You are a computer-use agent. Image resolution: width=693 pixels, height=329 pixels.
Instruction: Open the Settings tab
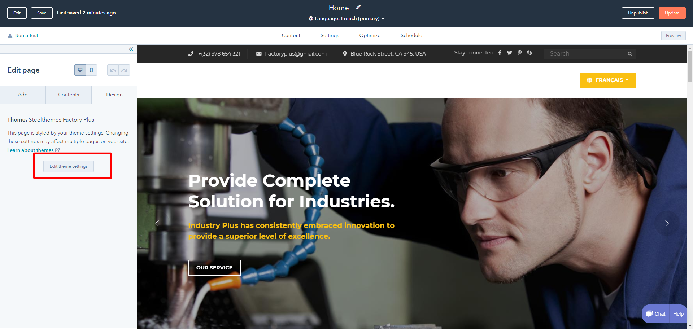[330, 35]
